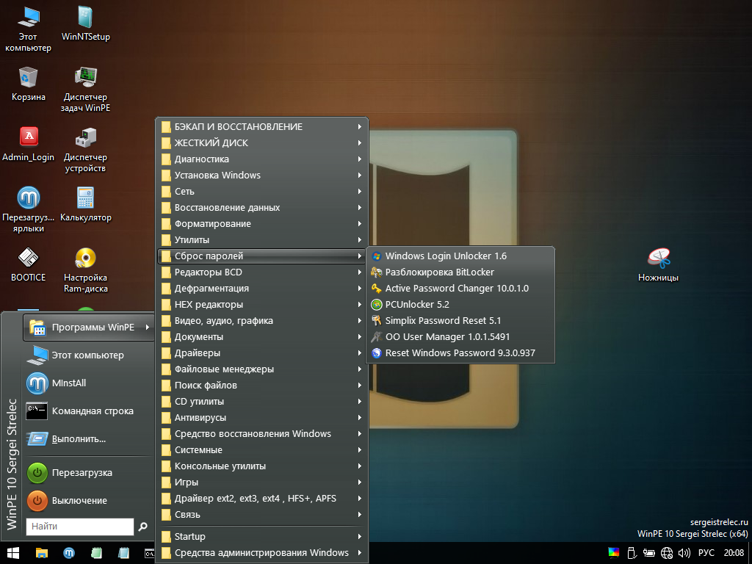
Task: Open Средство восстановления Windows menu
Action: pyautogui.click(x=262, y=433)
